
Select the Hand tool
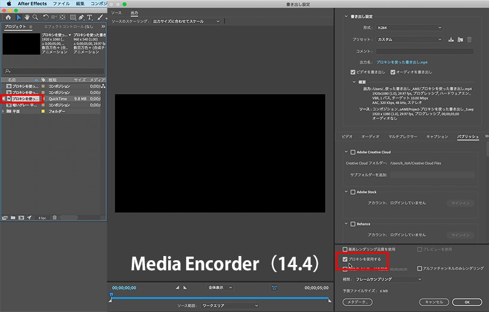[27, 17]
